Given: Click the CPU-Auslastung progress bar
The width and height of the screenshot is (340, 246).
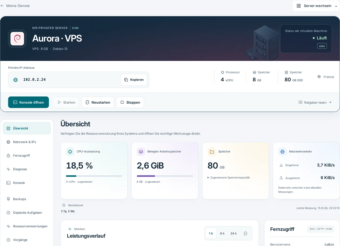Looking at the screenshot, I should [x=94, y=176].
